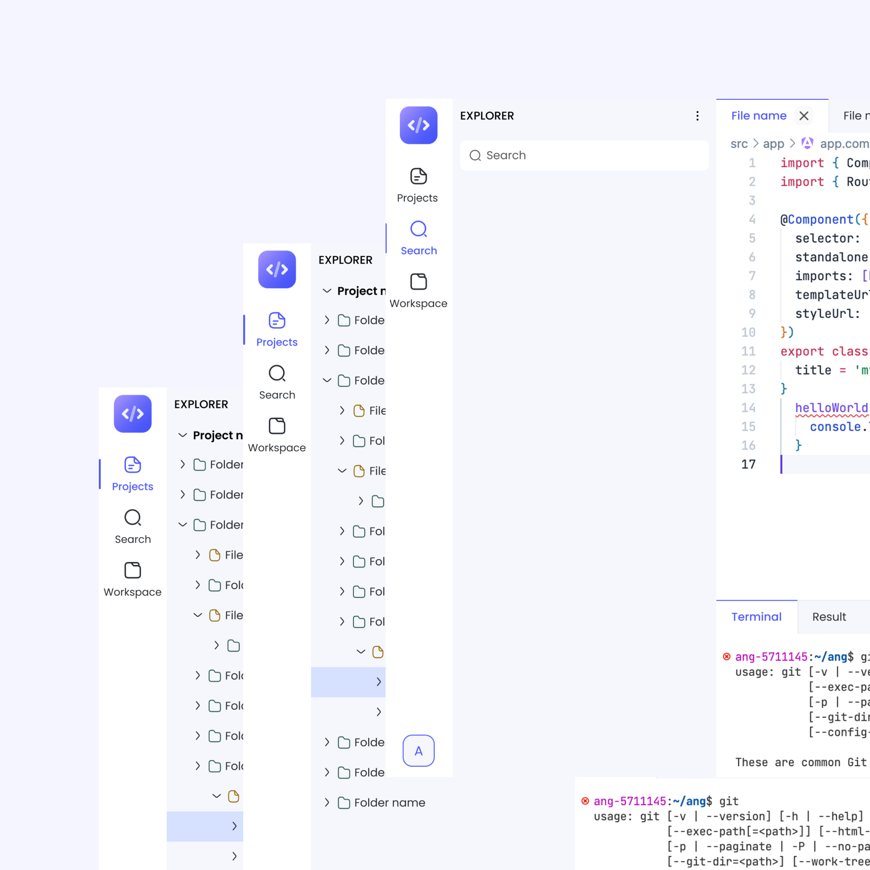870x870 pixels.
Task: Click line number 1 in the editor gutter
Action: point(752,163)
